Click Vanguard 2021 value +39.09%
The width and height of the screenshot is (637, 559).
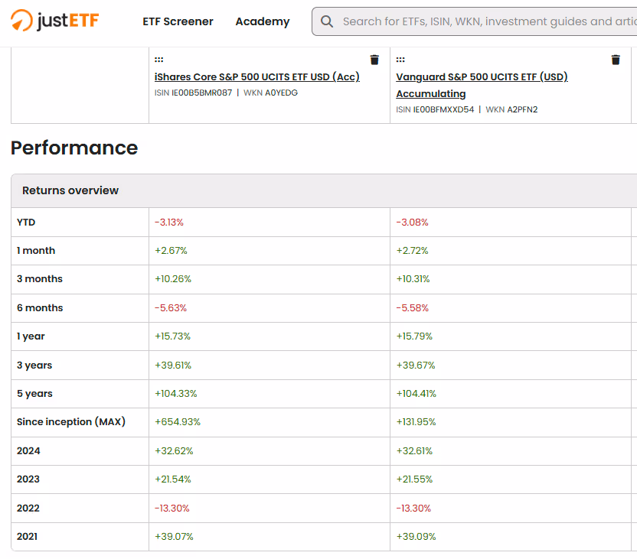pos(416,536)
